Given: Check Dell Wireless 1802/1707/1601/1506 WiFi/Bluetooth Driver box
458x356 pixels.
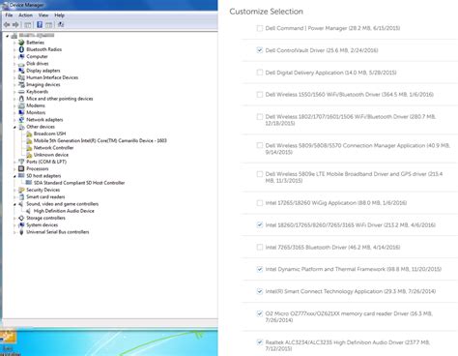Looking at the screenshot, I should click(260, 117).
